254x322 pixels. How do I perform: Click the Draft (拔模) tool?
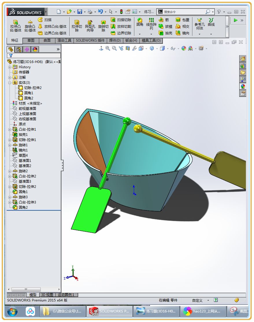tap(166, 27)
